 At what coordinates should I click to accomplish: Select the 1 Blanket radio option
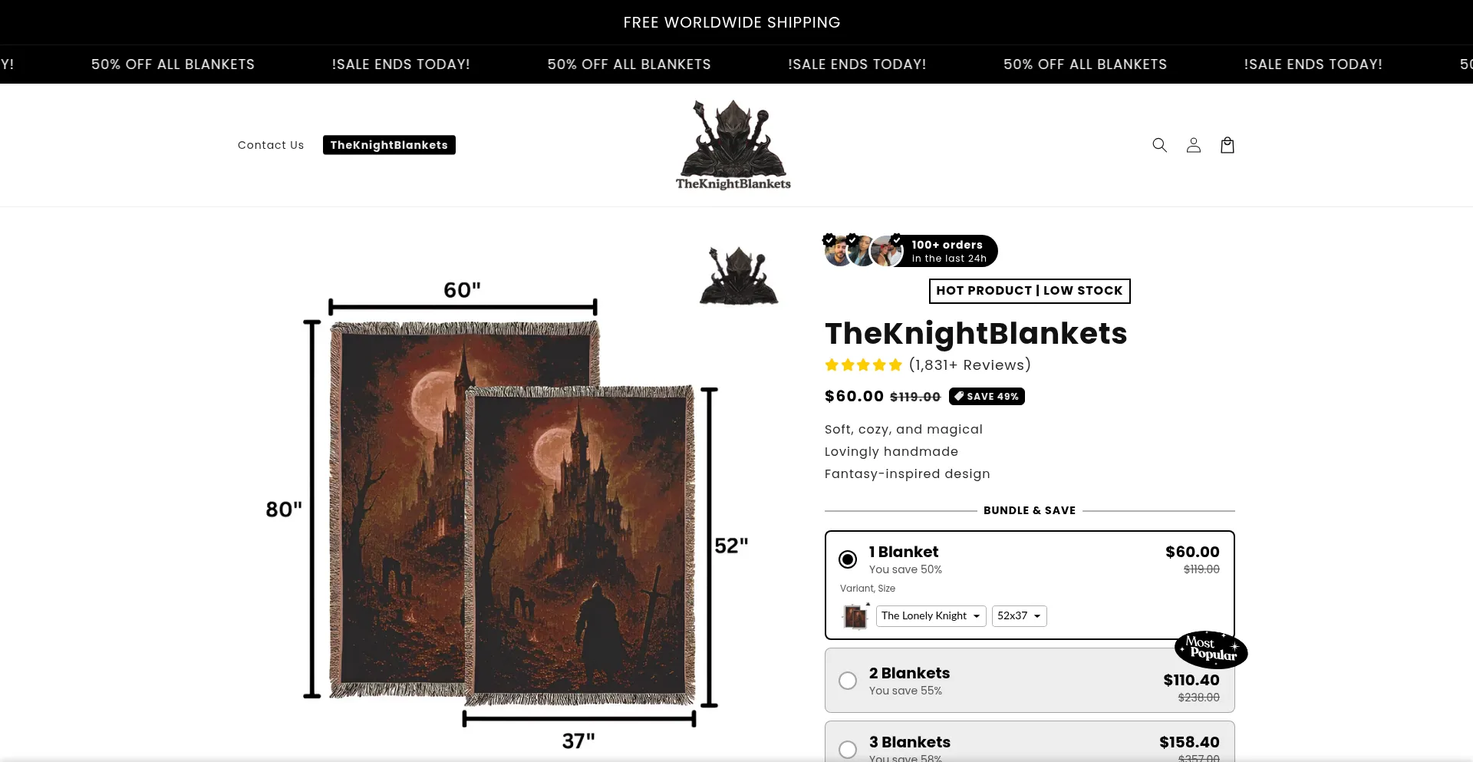point(848,559)
